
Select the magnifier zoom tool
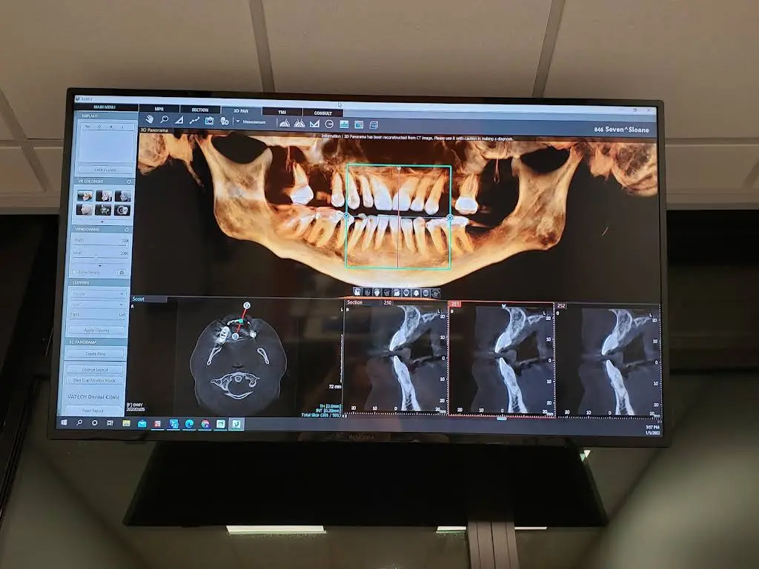tap(165, 119)
